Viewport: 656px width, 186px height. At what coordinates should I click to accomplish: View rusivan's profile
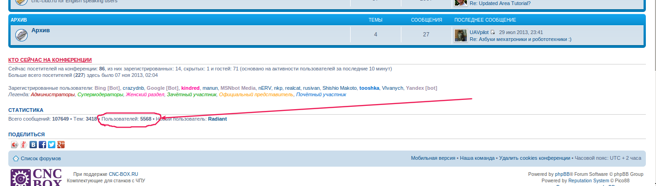coord(311,88)
